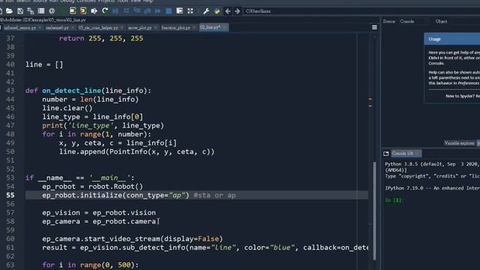Click the debug step-over icon
The width and height of the screenshot is (480, 270).
126,11
